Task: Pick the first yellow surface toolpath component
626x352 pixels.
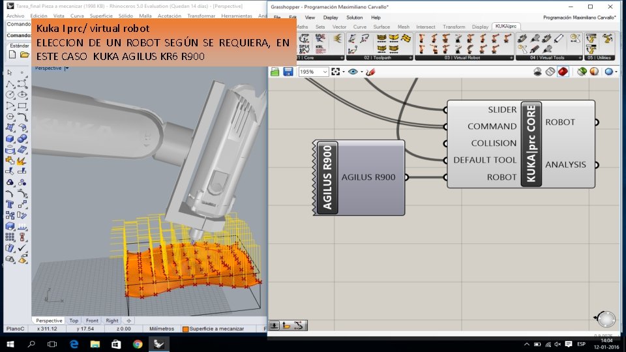Action: pos(381,38)
